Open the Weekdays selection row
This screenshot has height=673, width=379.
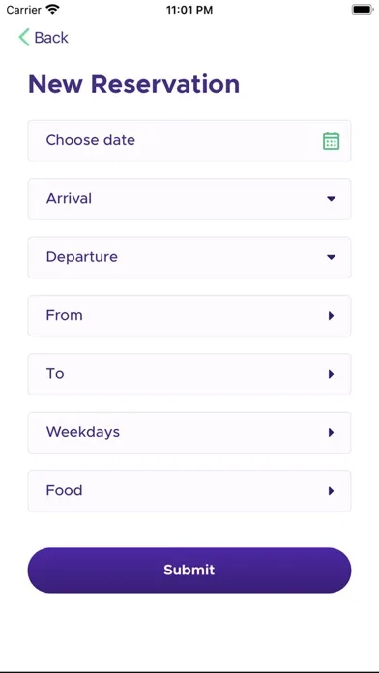[x=189, y=432]
